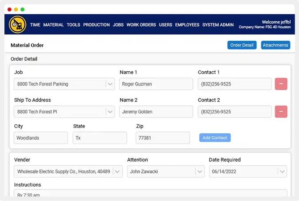The image size is (299, 201).
Task: Click the yellow excavator logo icon
Action: (x=17, y=25)
